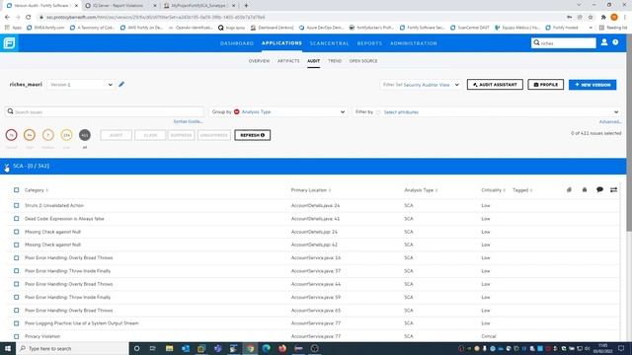Open the Reports menu
Viewport: 632px width, 355px height.
[x=369, y=43]
